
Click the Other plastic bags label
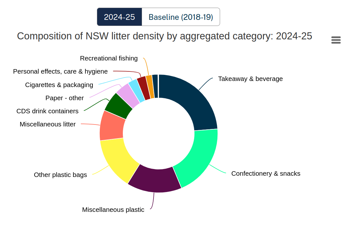coord(60,175)
